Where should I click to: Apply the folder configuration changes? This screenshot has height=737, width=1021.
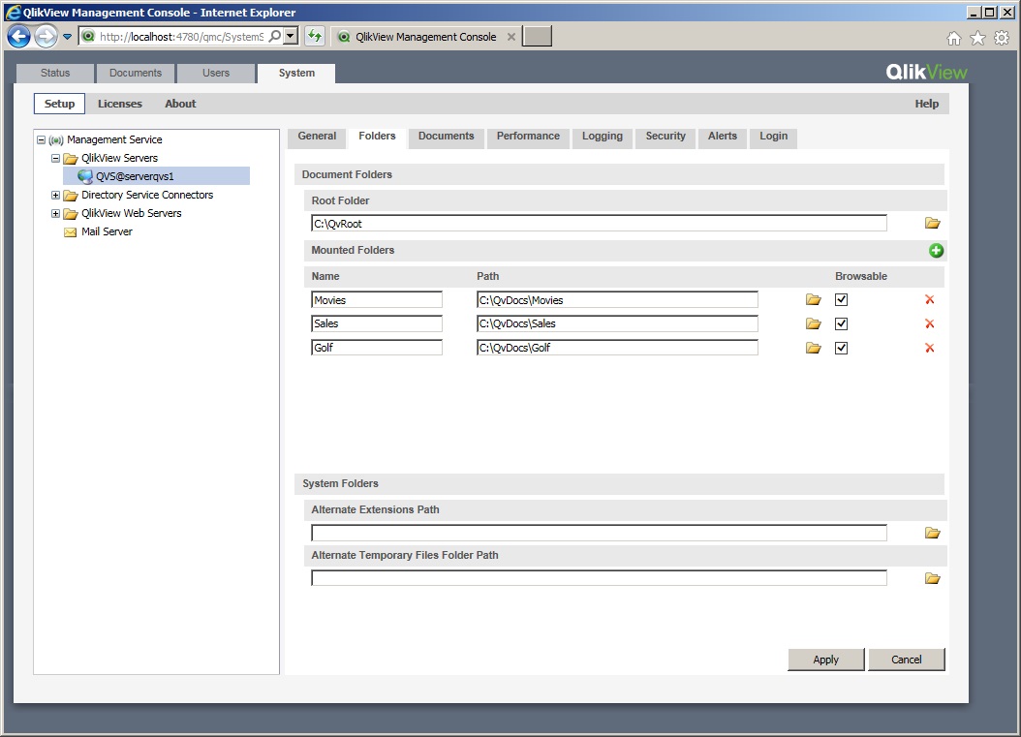(x=825, y=659)
